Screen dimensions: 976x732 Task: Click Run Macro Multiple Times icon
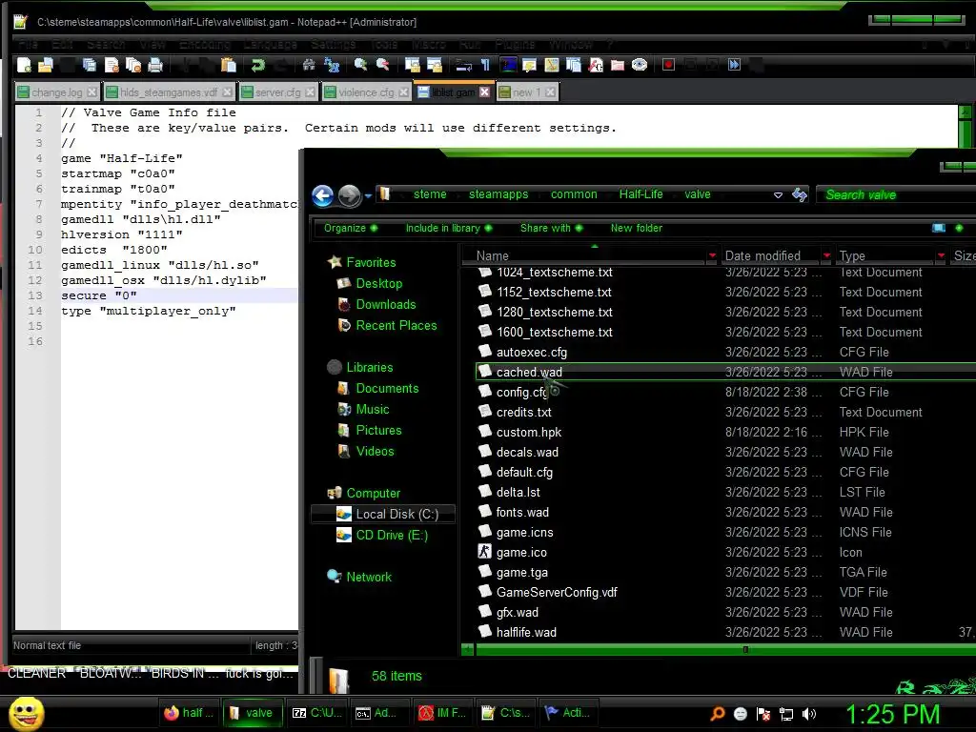click(x=735, y=65)
